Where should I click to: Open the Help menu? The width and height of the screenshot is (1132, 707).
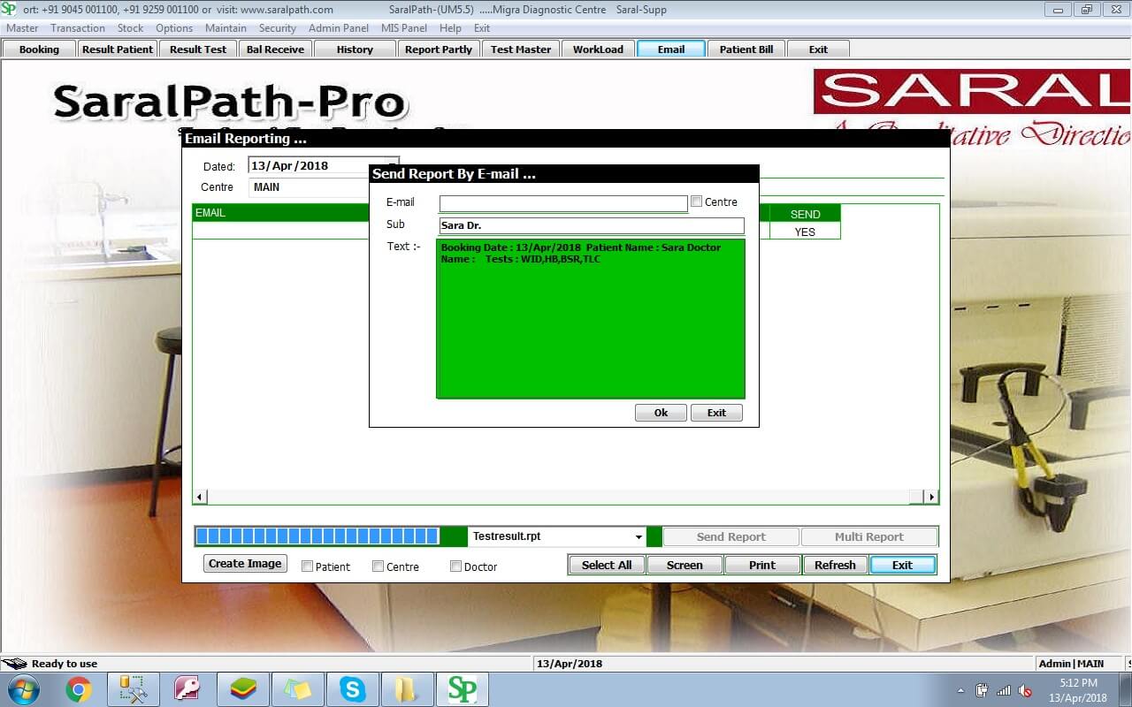450,28
